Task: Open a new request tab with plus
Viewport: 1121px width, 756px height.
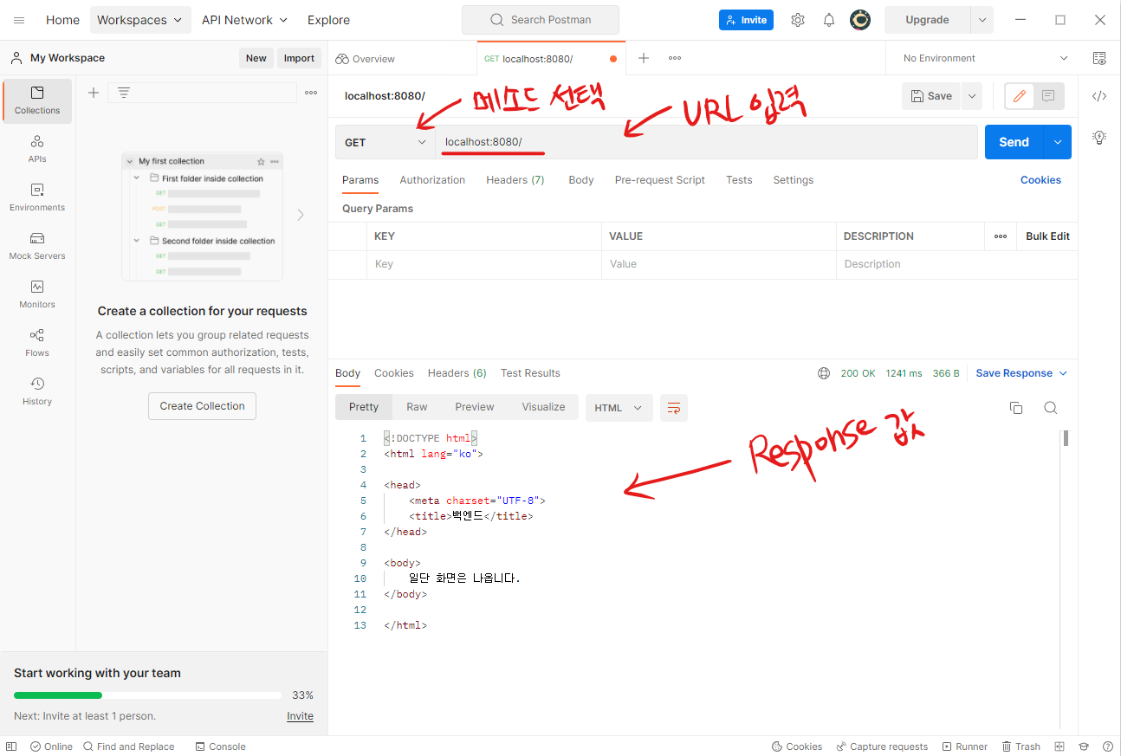Action: pyautogui.click(x=644, y=58)
